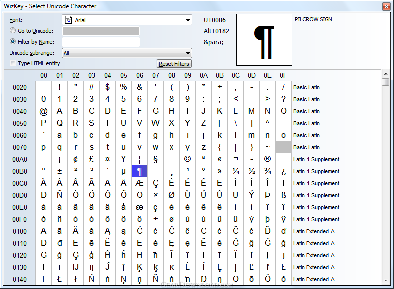Choose the division sign ÷ cell

point(156,219)
